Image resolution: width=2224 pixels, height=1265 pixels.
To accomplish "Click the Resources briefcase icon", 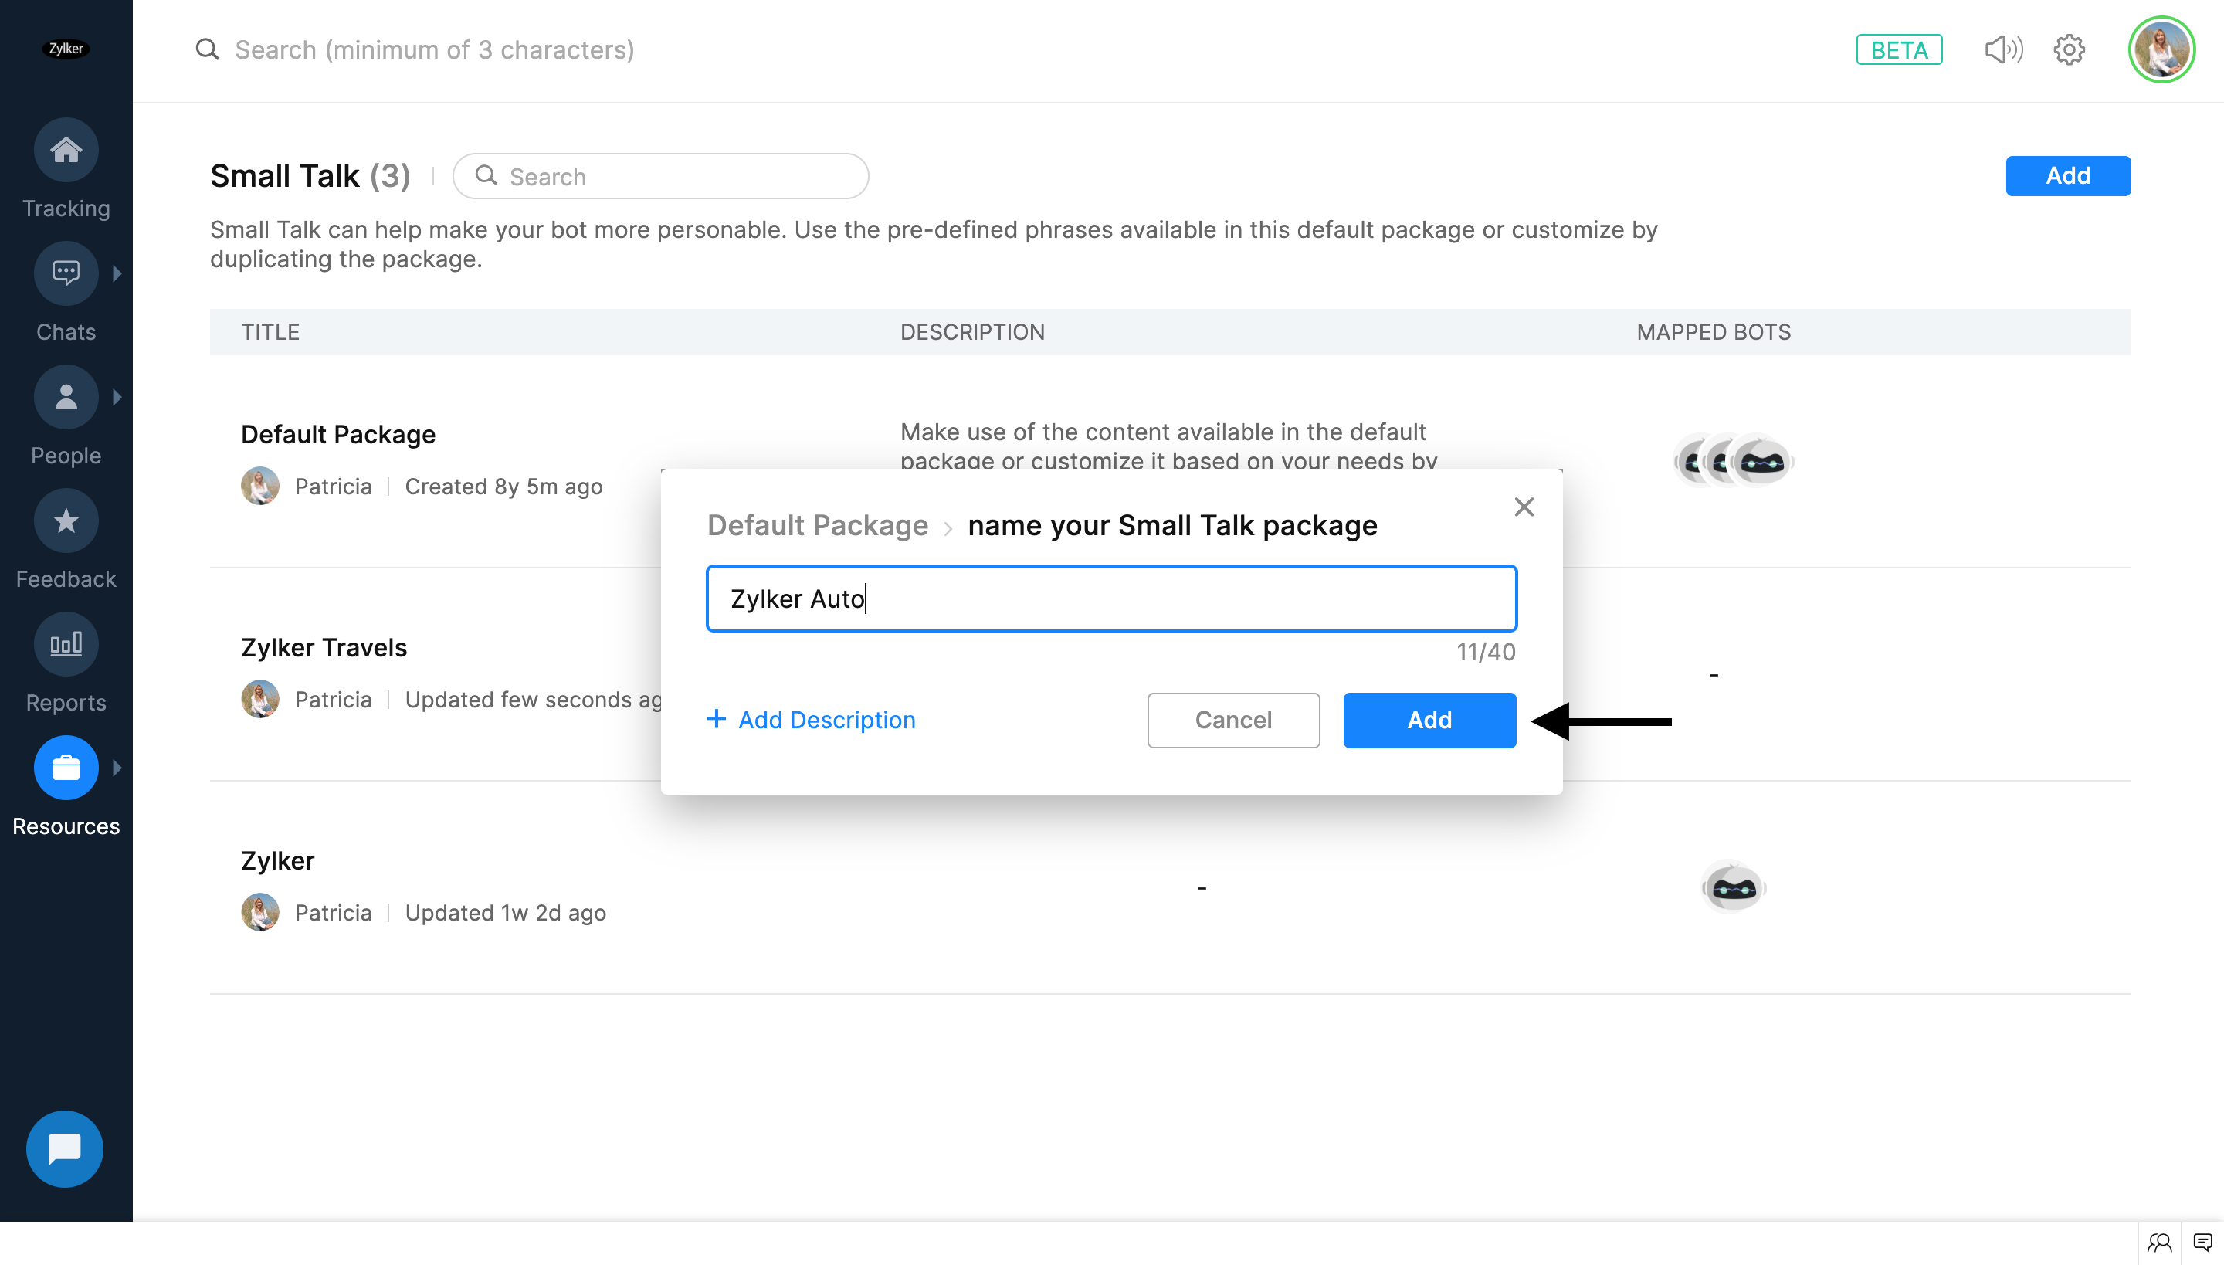I will point(66,768).
